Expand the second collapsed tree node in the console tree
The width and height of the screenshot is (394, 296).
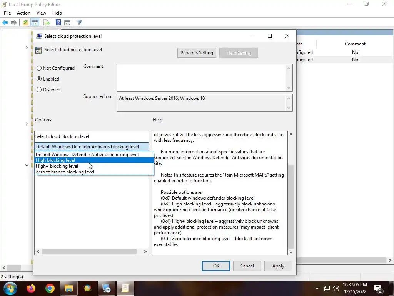pos(27,124)
